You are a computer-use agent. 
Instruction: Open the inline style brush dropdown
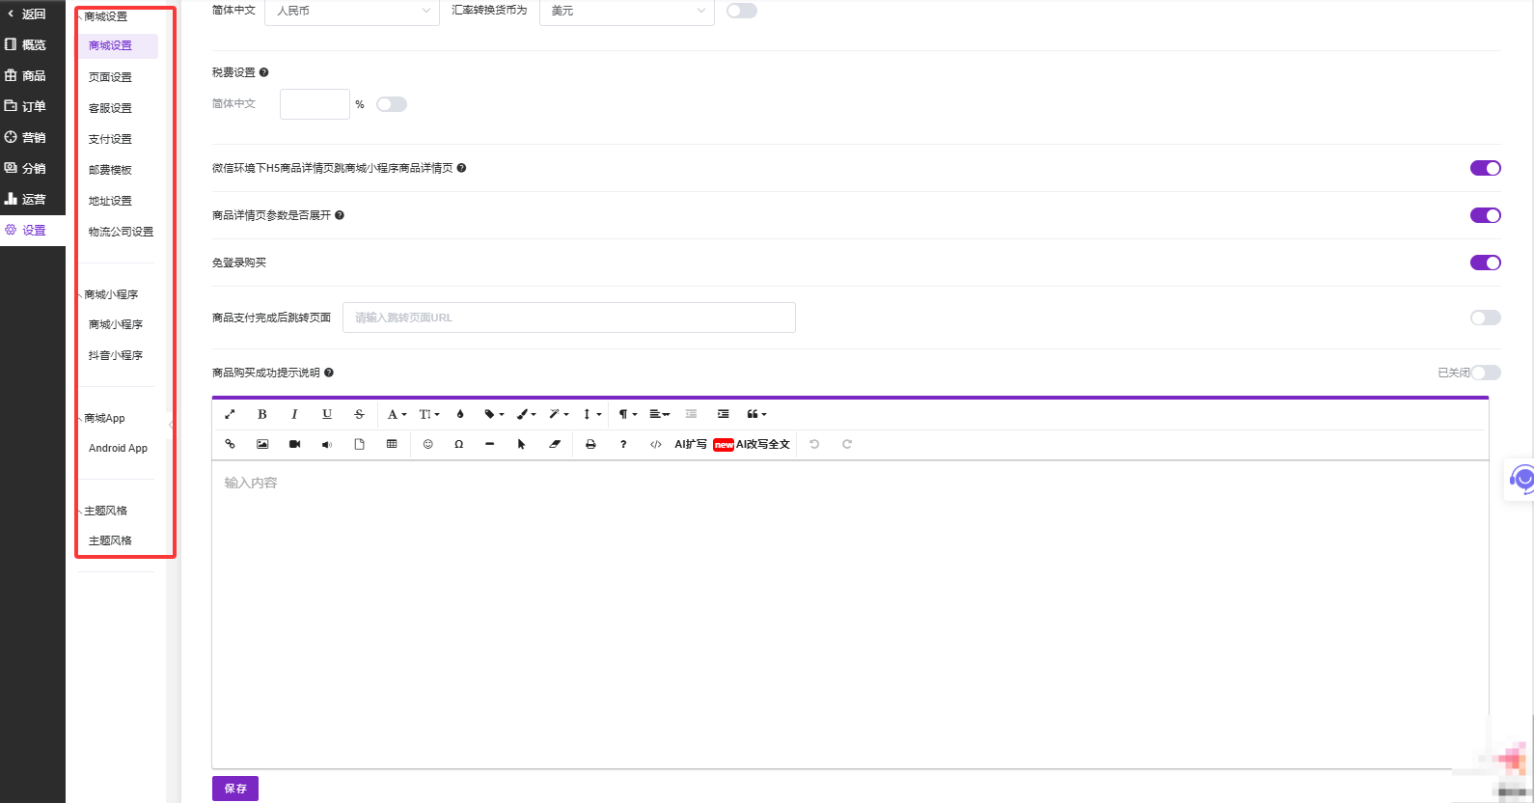click(x=527, y=414)
